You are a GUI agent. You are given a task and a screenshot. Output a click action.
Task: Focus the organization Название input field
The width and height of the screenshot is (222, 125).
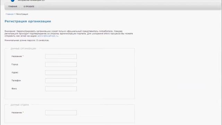(x=61, y=56)
